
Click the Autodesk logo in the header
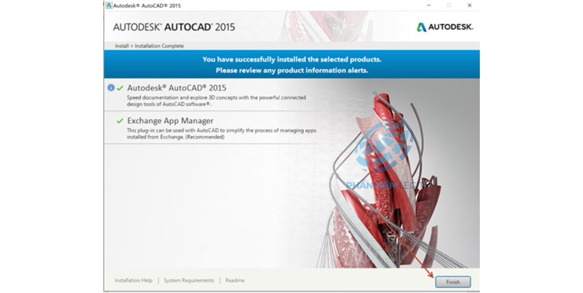pyautogui.click(x=445, y=27)
